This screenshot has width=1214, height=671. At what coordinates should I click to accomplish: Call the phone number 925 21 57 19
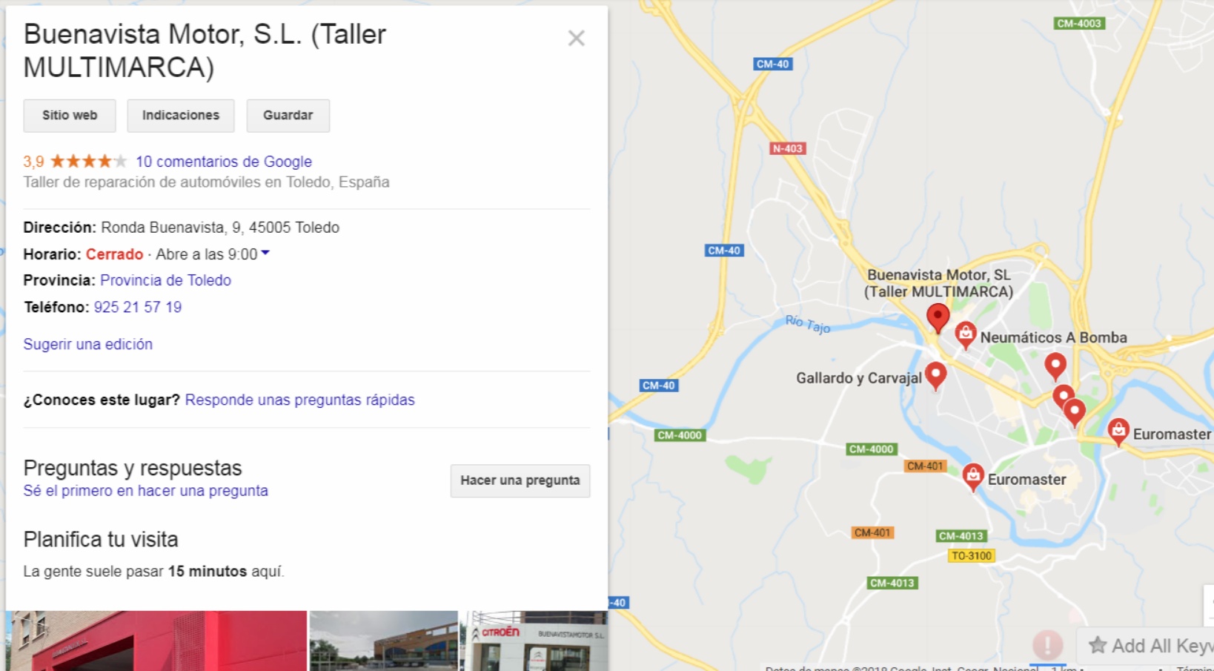point(138,307)
